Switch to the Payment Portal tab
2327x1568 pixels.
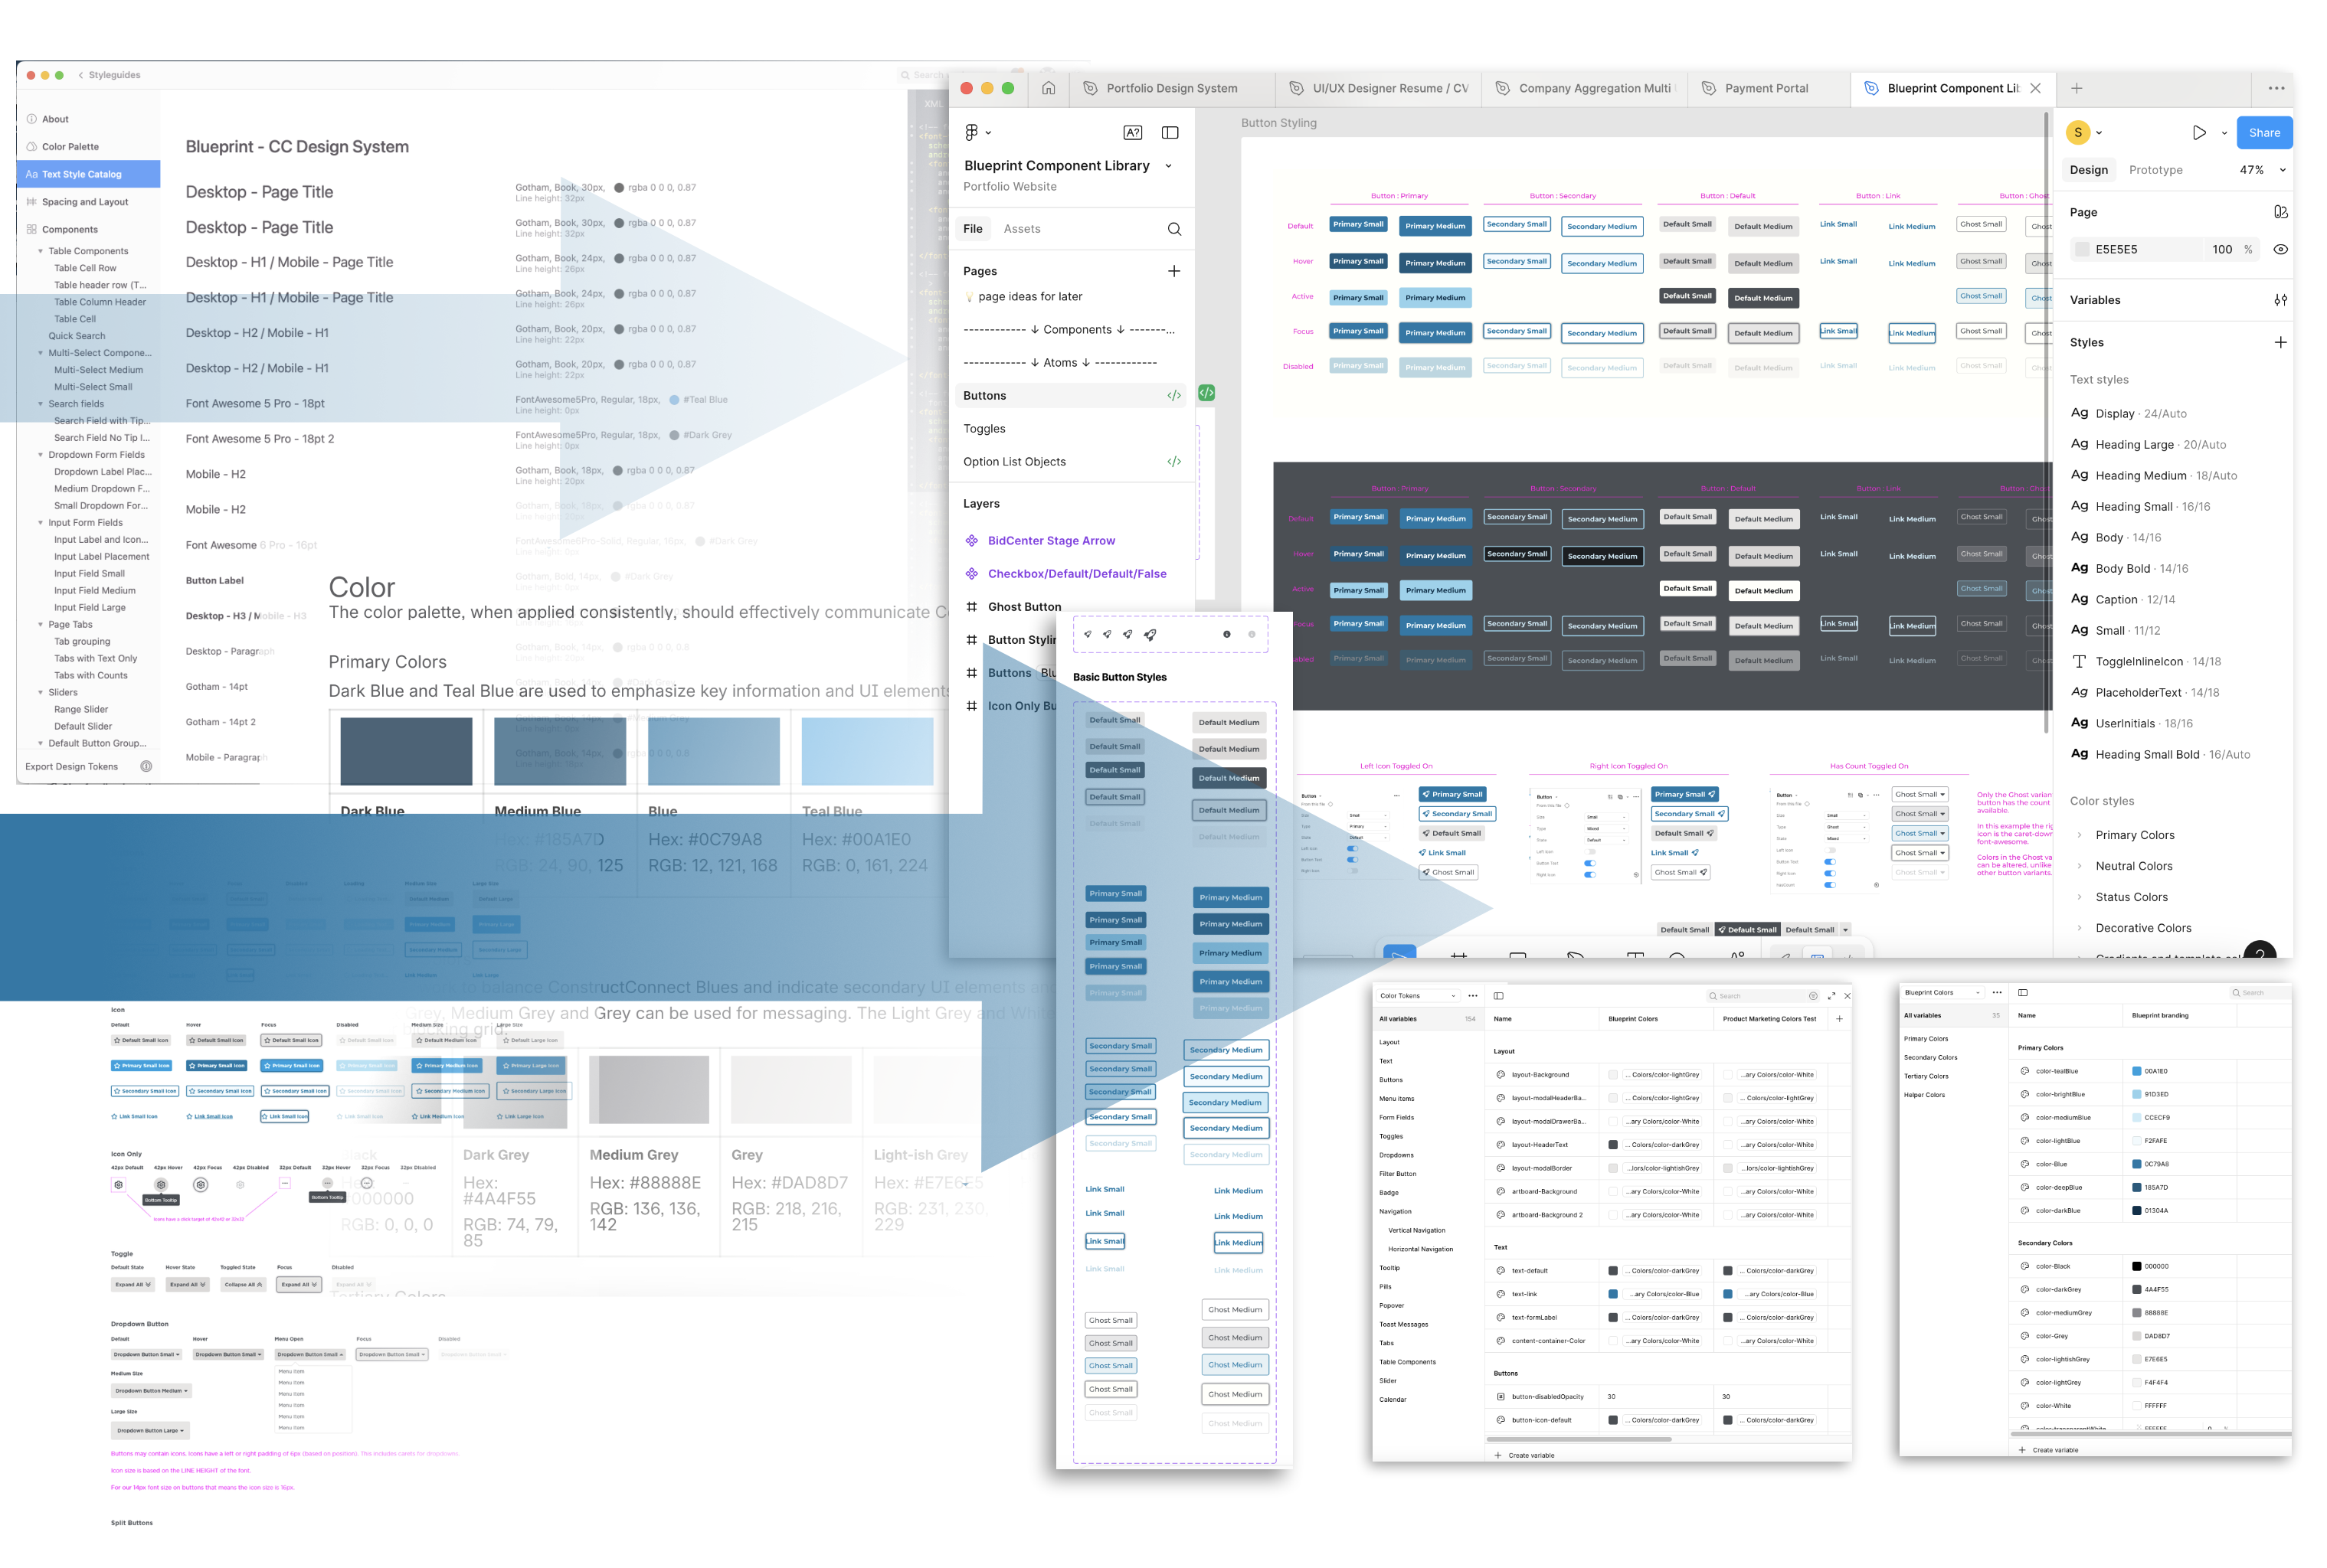(x=1766, y=88)
